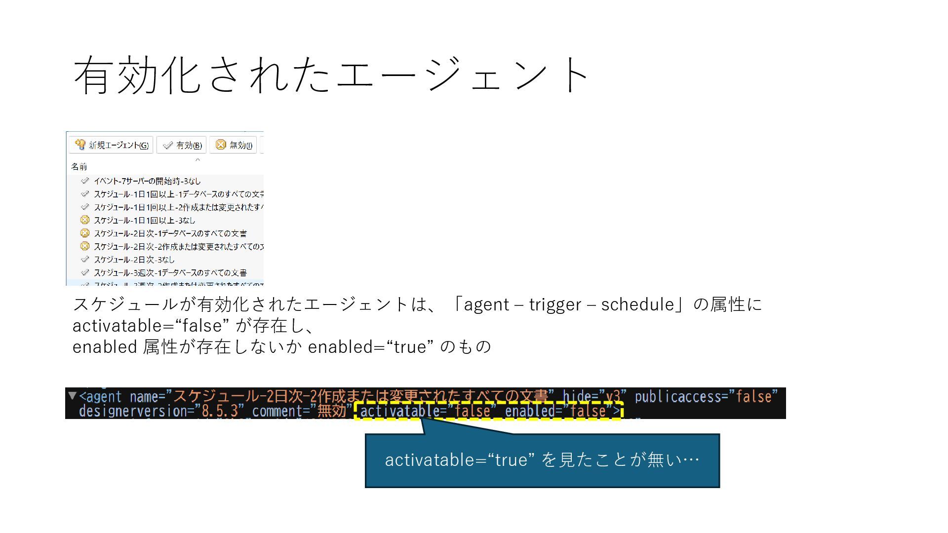
Task: Click the 有効(B) enable checkmark button
Action: (182, 145)
